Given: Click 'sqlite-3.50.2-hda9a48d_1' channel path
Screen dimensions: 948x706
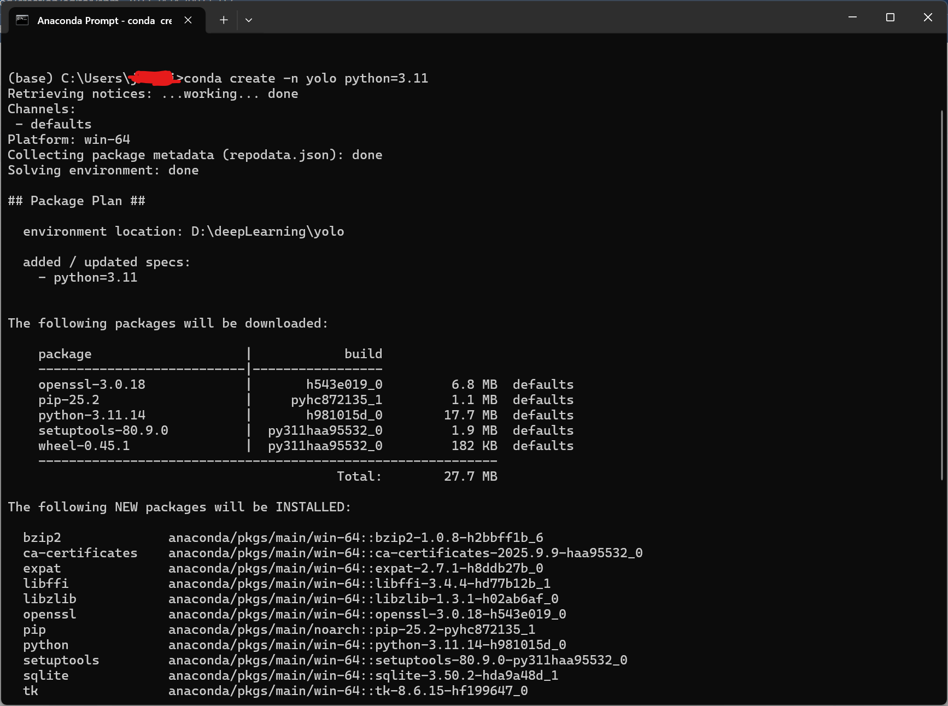Looking at the screenshot, I should (x=364, y=675).
